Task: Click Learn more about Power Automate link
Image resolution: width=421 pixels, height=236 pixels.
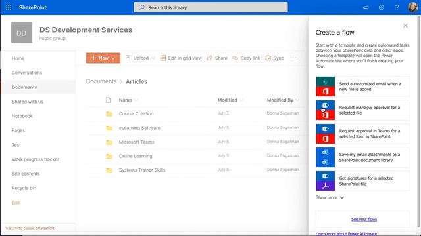Action: pyautogui.click(x=346, y=234)
